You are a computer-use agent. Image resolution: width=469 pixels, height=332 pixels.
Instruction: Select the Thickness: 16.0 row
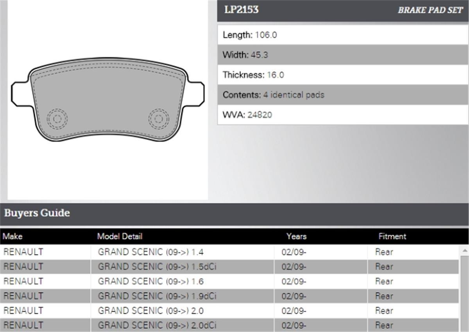tap(343, 75)
